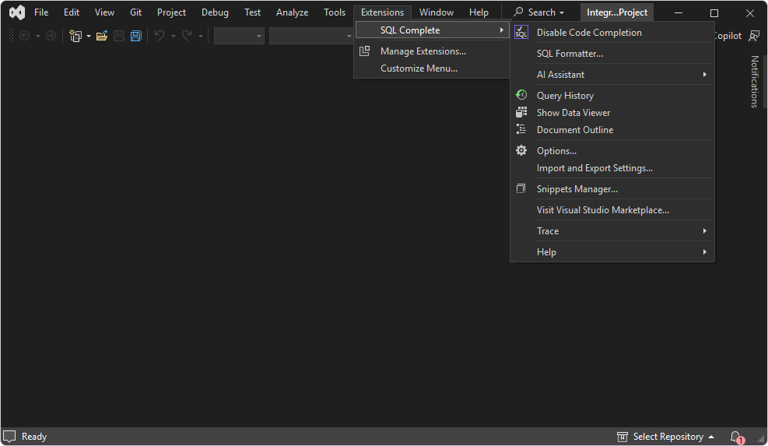Click the Document Outline icon
The image size is (768, 446).
coord(521,129)
